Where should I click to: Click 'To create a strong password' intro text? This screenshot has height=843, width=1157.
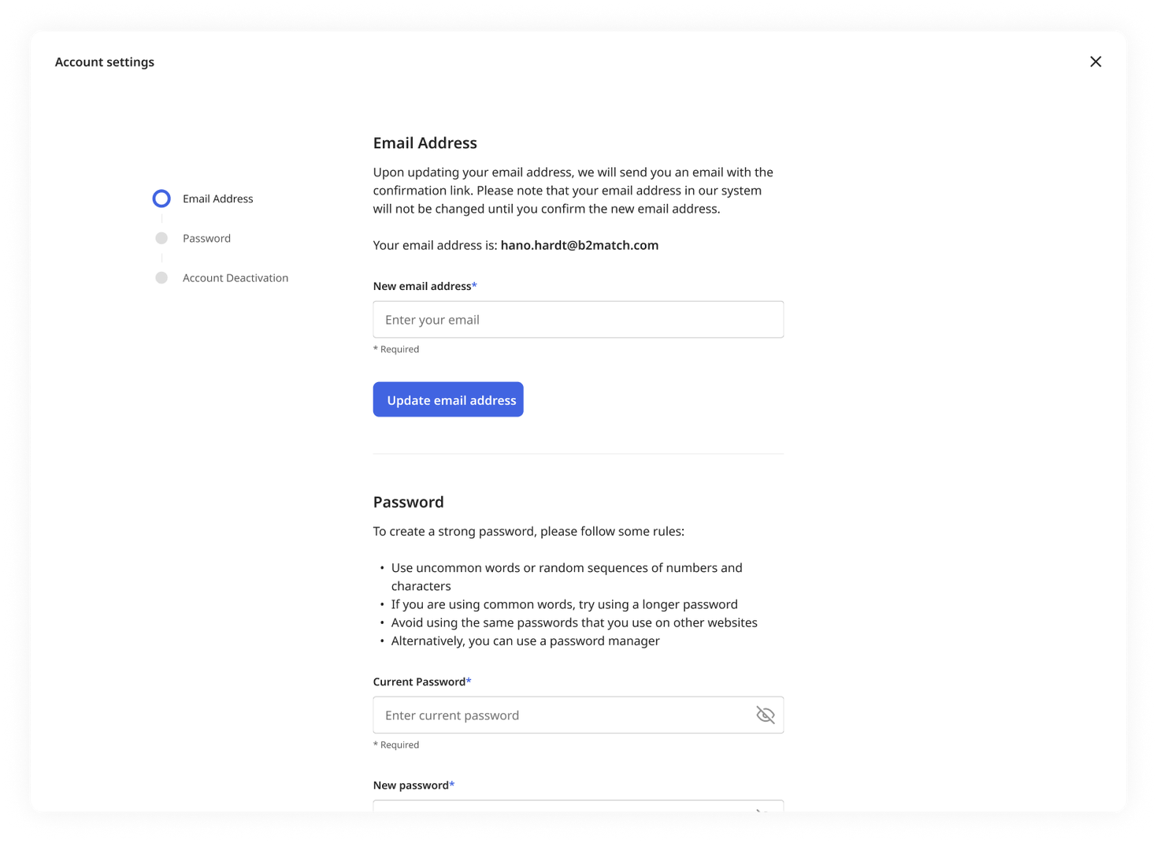point(528,531)
